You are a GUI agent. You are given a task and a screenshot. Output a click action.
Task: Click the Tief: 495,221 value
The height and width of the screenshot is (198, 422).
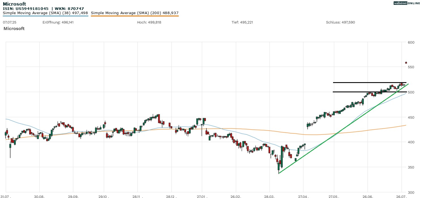coord(242,22)
